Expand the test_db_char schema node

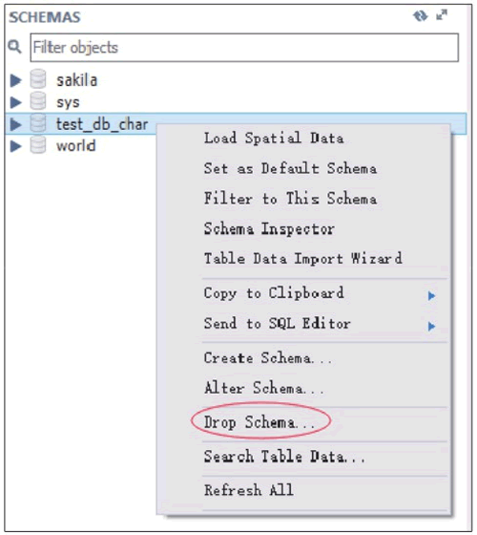tap(15, 124)
